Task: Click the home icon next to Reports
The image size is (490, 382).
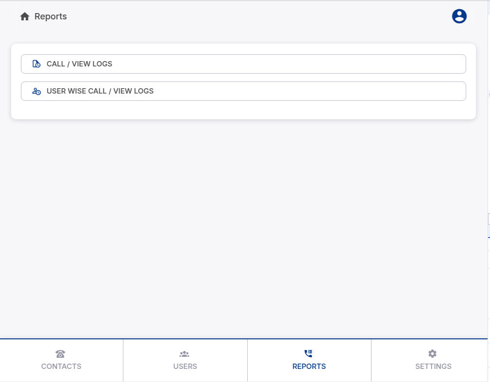Action: (24, 16)
